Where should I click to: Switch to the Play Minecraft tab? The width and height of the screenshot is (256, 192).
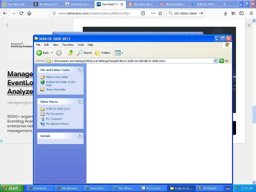point(16,4)
